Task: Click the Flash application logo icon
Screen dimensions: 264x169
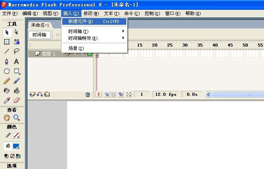Action: [x=4, y=5]
